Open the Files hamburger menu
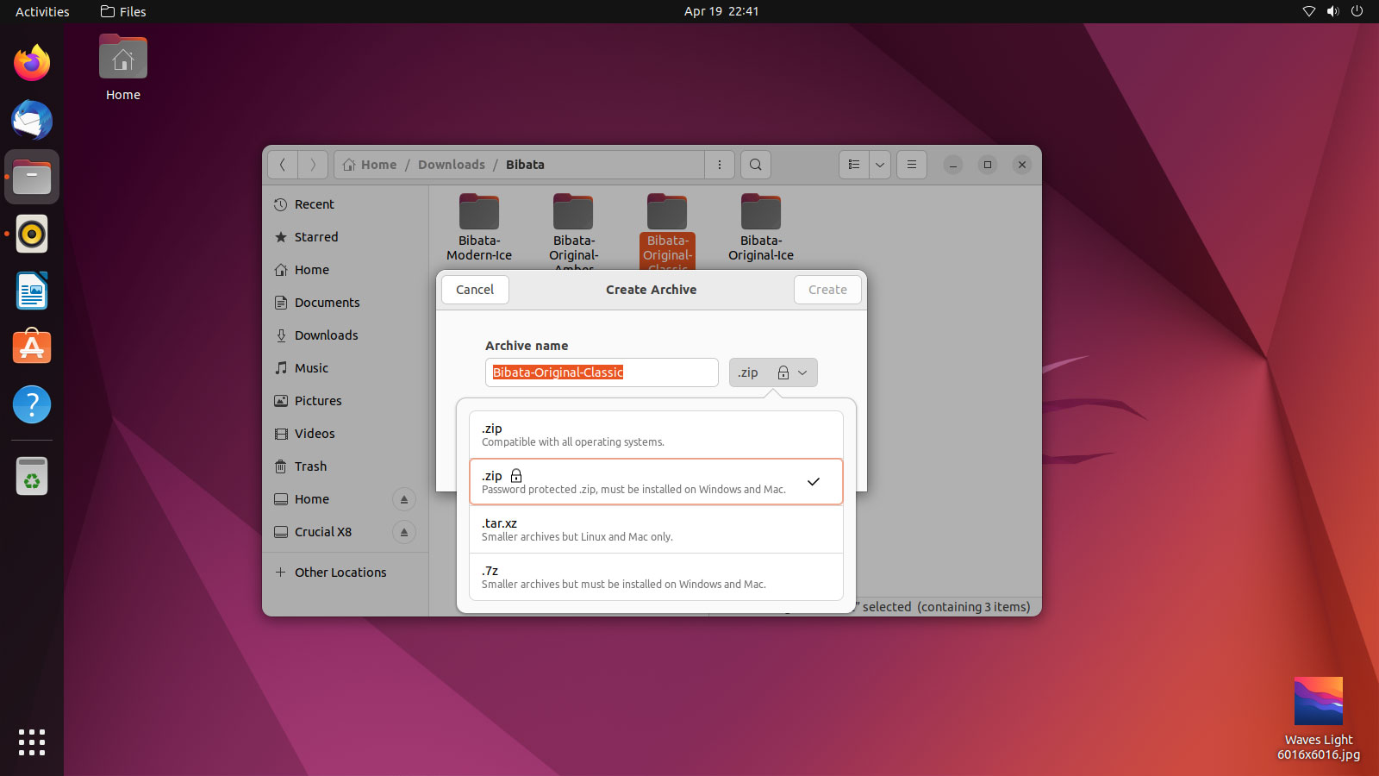The width and height of the screenshot is (1379, 776). 911,165
